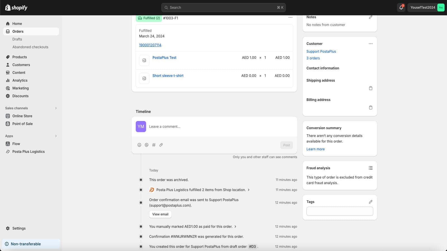
Task: Go to Products in the sidebar
Action: click(x=20, y=57)
